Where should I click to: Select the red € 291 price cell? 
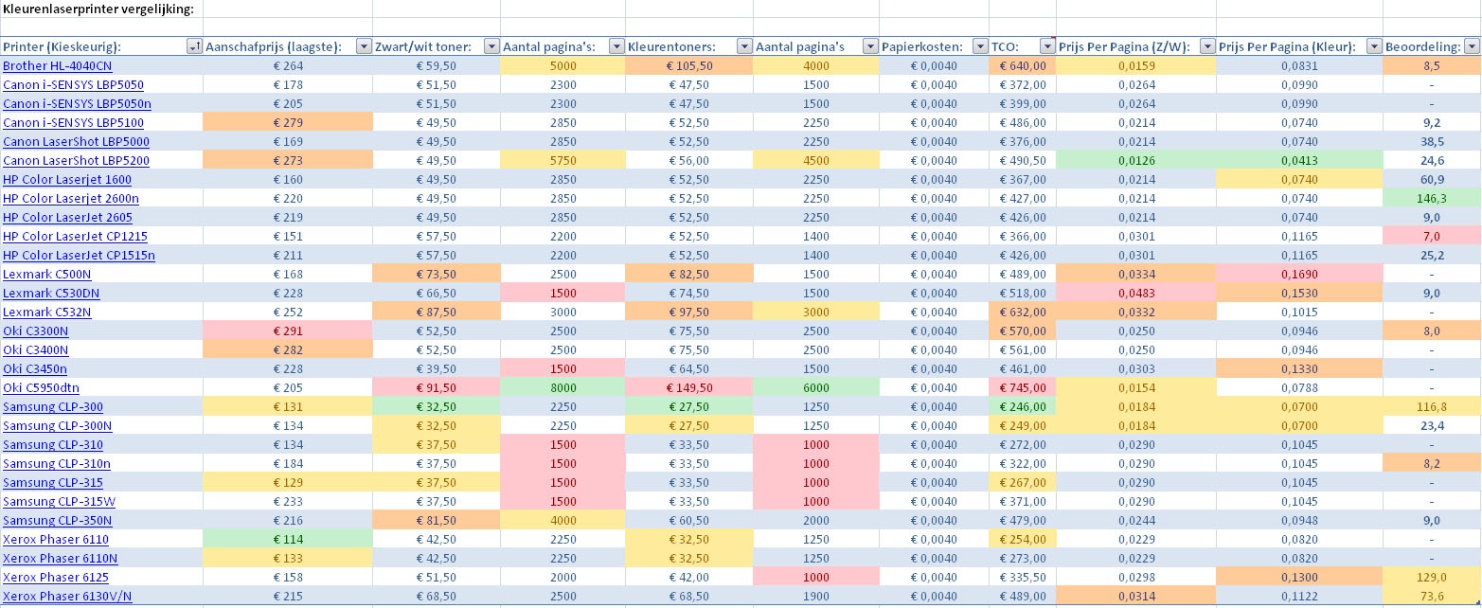point(288,331)
